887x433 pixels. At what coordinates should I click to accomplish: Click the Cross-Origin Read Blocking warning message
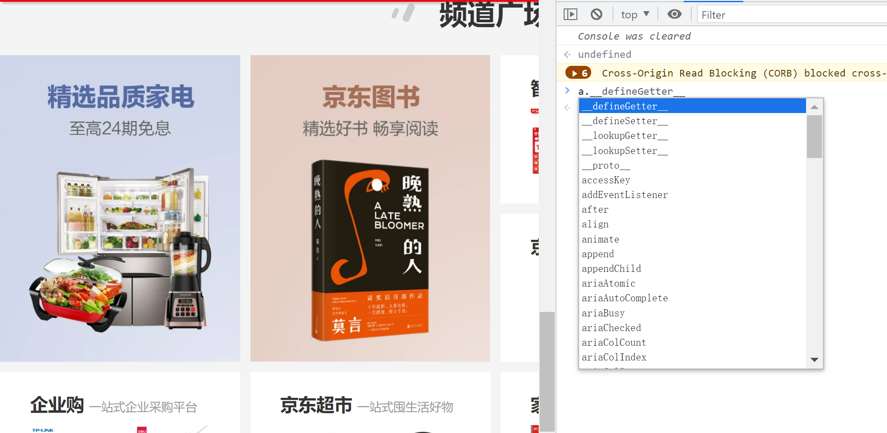[x=744, y=73]
